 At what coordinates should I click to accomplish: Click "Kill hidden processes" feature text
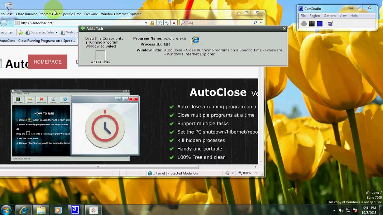coord(201,140)
